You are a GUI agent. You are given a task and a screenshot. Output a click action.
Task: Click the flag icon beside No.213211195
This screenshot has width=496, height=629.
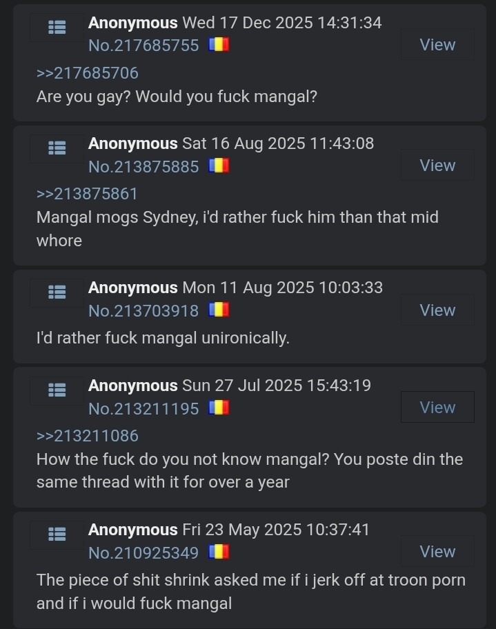tap(219, 408)
